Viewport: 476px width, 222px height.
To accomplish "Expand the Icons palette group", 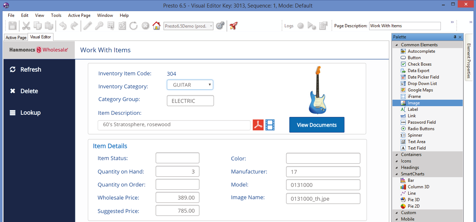I will point(397,161).
